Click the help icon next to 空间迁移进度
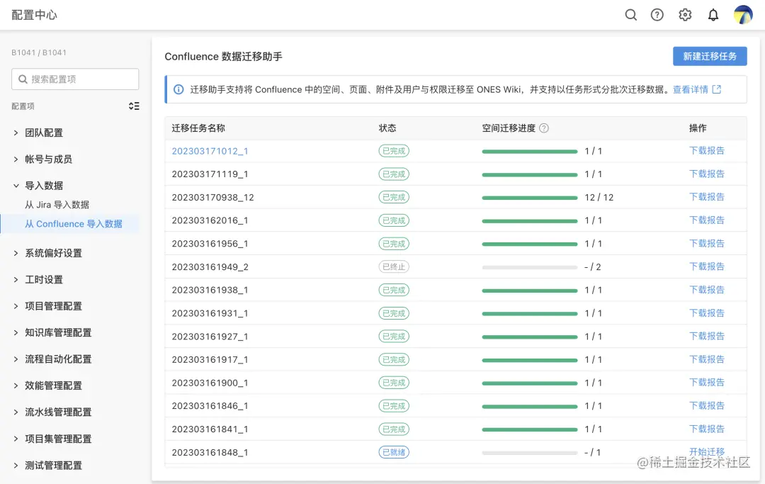765x484 pixels. pyautogui.click(x=544, y=128)
